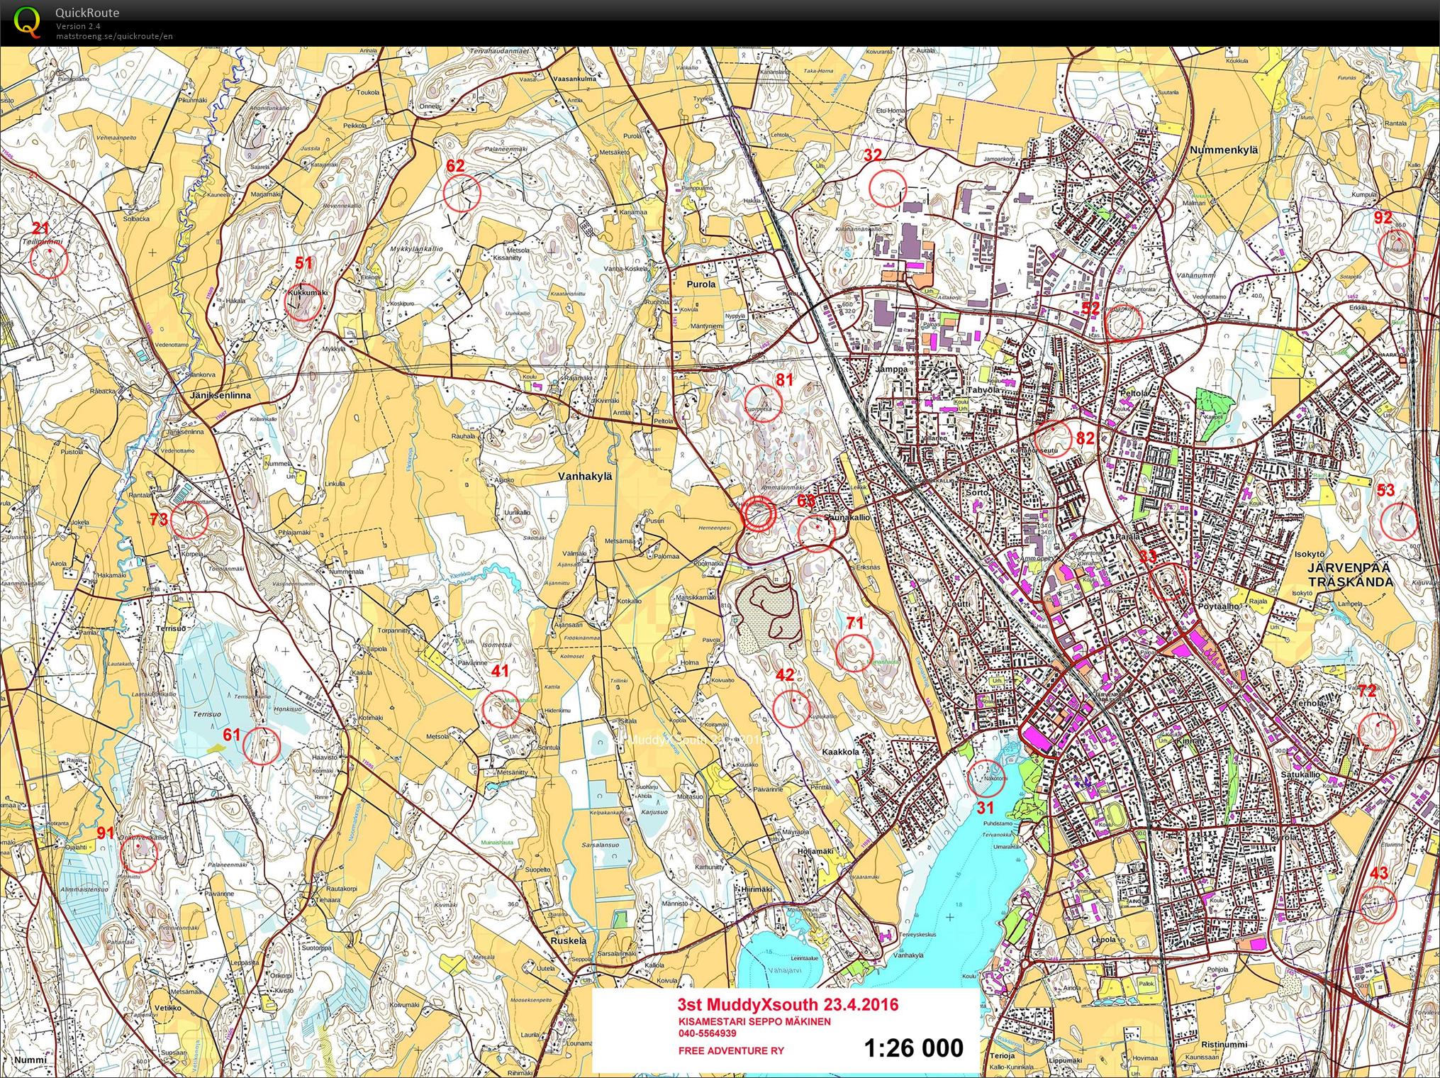The width and height of the screenshot is (1440, 1078).
Task: Click the 1:26 000 scale label
Action: [x=914, y=1048]
